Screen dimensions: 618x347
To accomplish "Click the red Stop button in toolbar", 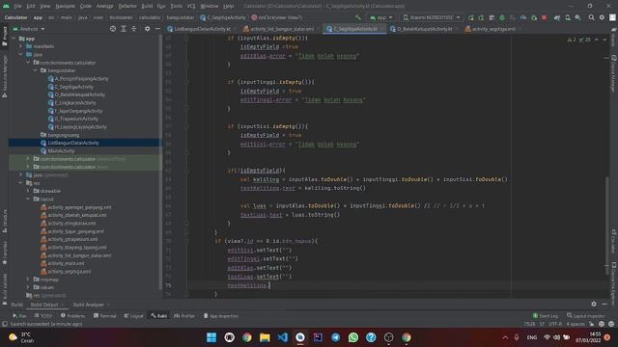I will [x=545, y=17].
